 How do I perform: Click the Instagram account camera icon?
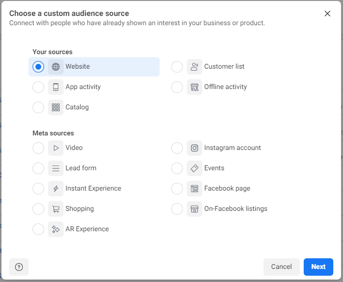(195, 148)
